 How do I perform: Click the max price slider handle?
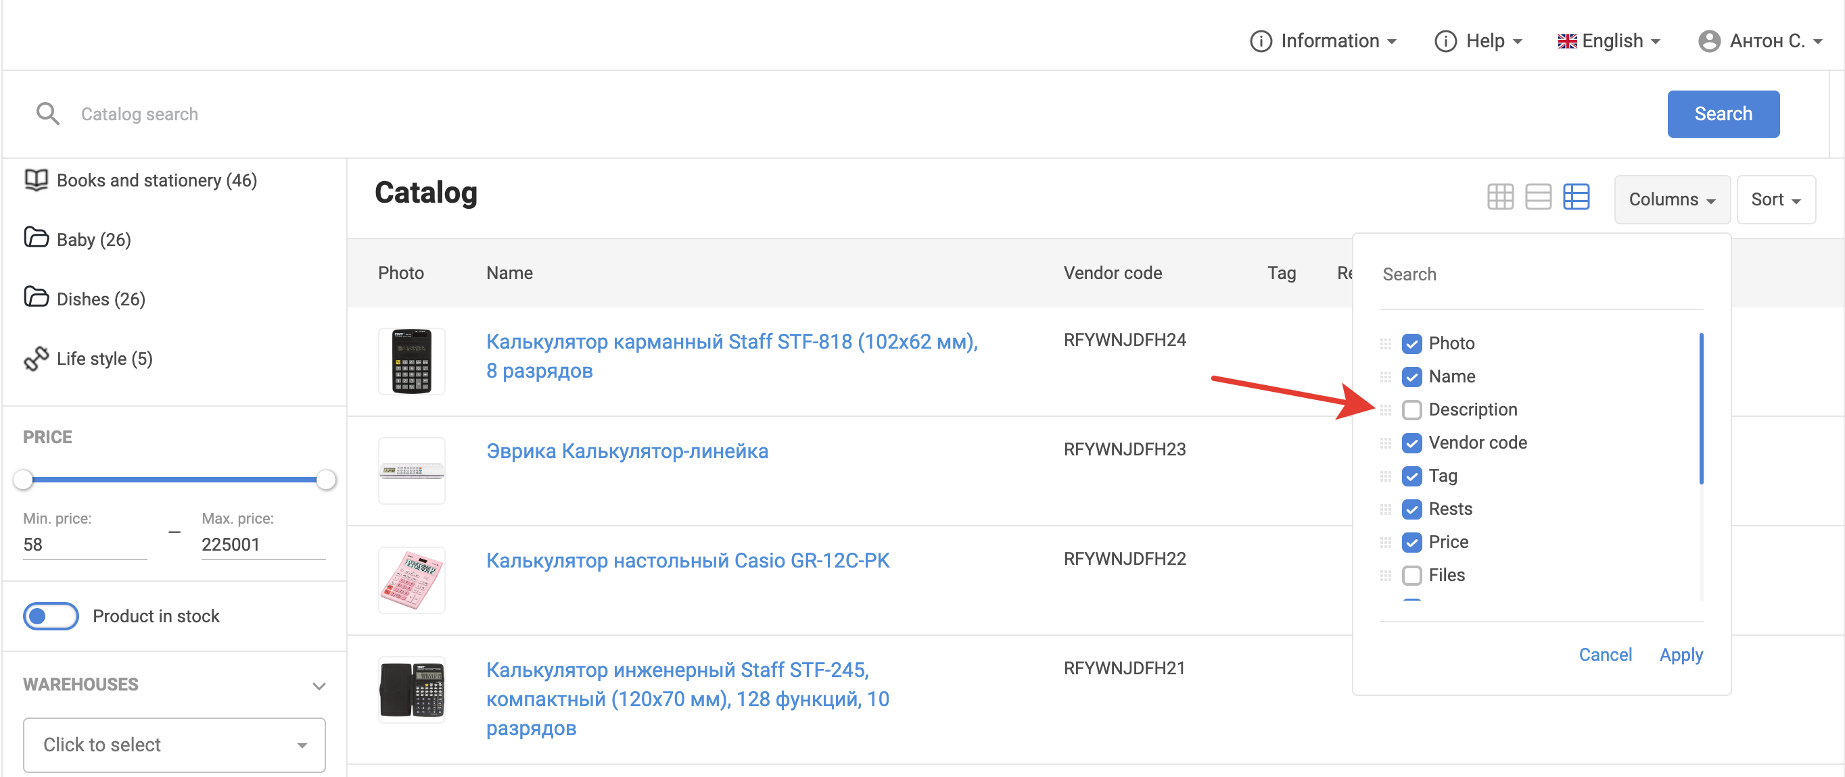click(x=326, y=479)
